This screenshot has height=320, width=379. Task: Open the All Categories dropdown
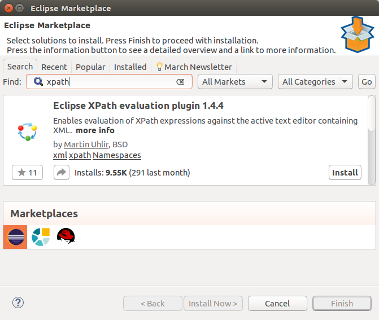pyautogui.click(x=315, y=82)
